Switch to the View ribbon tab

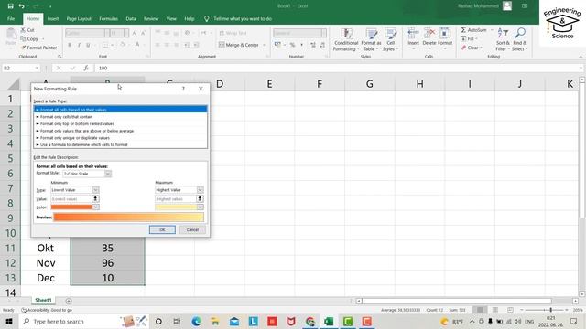(x=171, y=18)
